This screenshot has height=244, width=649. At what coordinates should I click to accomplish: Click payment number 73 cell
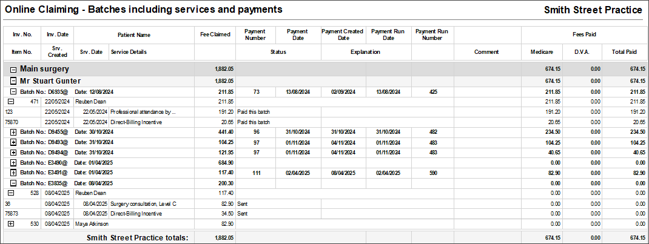[x=255, y=91]
